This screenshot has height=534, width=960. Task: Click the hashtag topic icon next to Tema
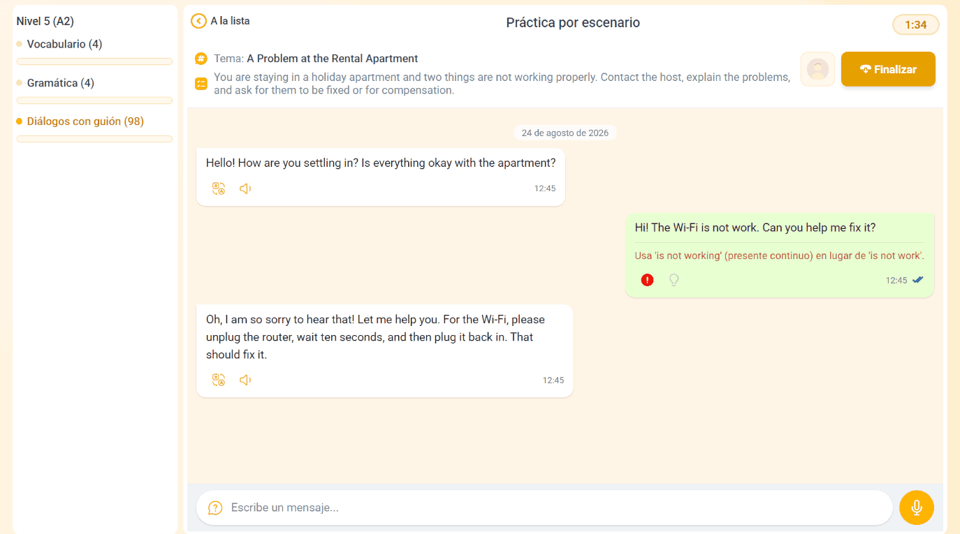point(201,59)
